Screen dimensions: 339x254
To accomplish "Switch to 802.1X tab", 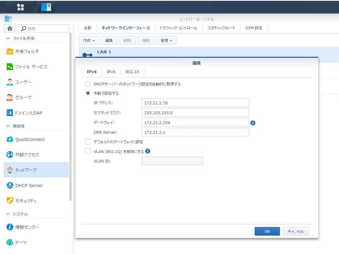I will 132,72.
